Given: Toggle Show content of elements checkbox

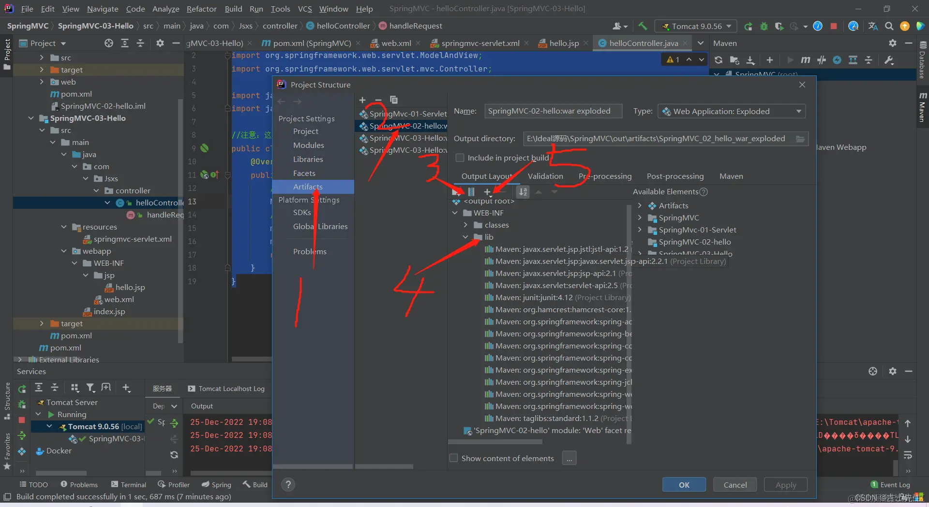Looking at the screenshot, I should click(454, 458).
